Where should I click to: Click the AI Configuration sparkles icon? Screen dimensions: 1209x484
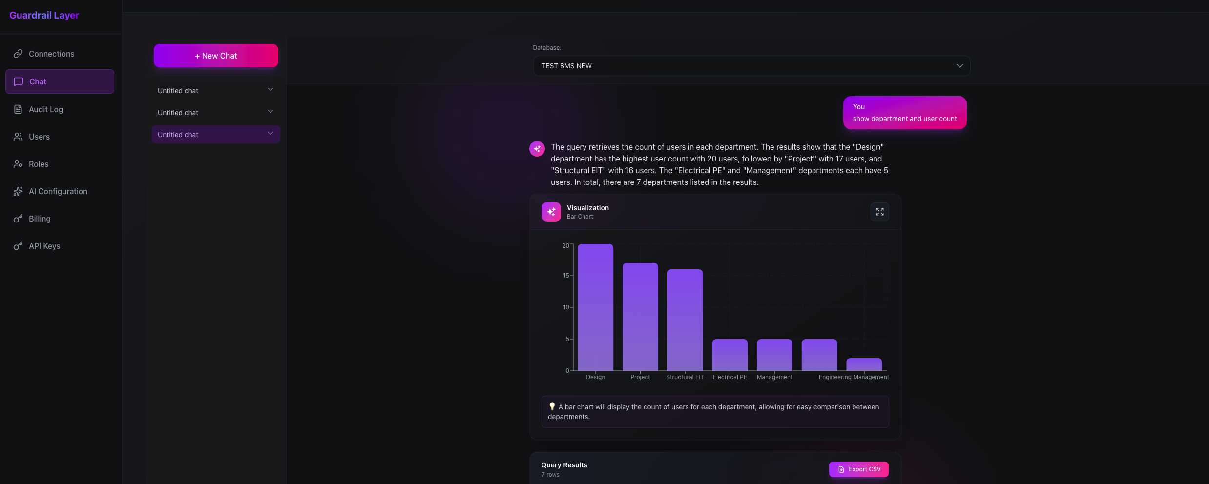pos(18,191)
